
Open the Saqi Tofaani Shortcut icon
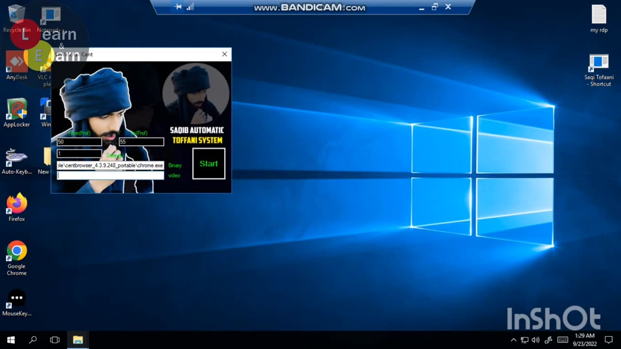tap(599, 70)
